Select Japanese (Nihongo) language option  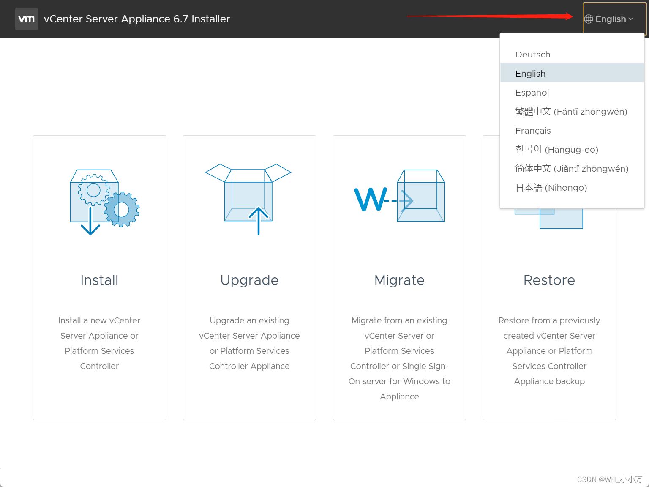click(572, 188)
